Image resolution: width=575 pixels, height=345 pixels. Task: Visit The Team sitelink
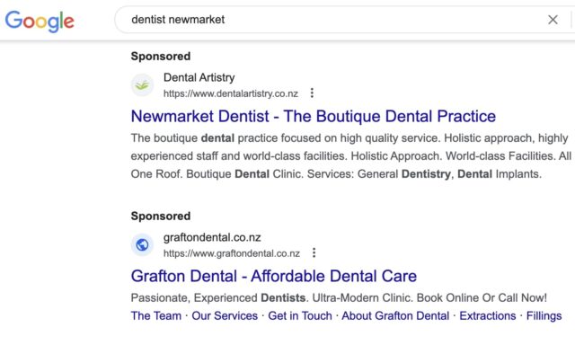pos(156,315)
